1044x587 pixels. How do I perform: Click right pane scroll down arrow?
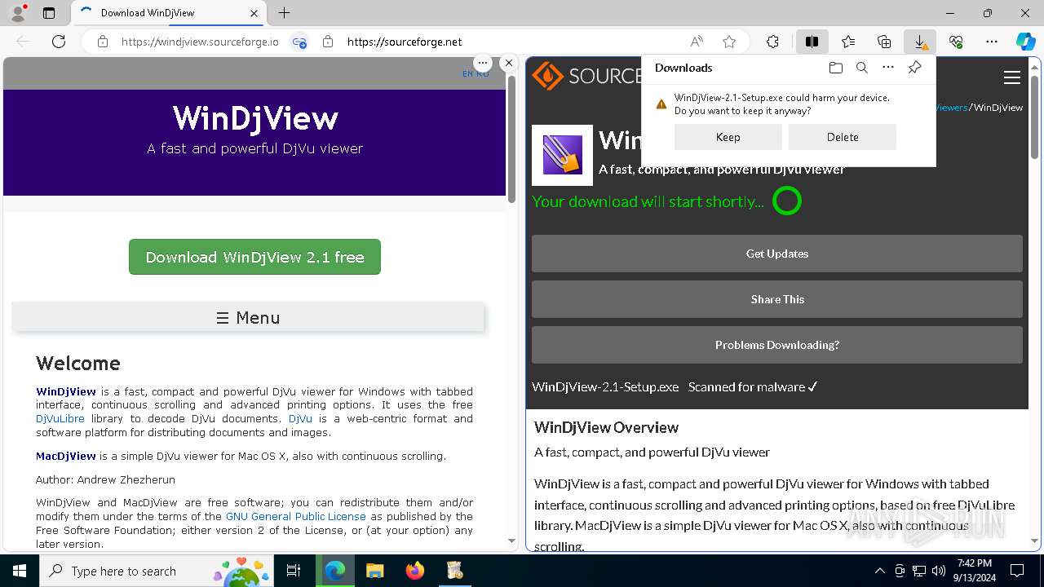pyautogui.click(x=1035, y=541)
